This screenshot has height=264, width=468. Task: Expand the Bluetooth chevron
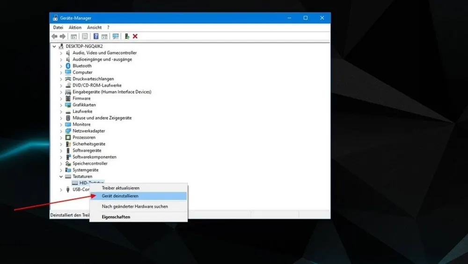point(61,66)
